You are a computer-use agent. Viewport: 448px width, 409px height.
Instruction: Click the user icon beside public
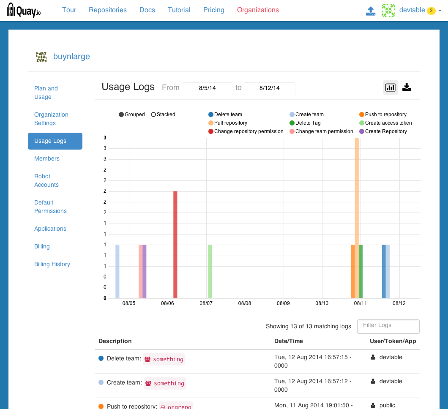click(x=373, y=405)
